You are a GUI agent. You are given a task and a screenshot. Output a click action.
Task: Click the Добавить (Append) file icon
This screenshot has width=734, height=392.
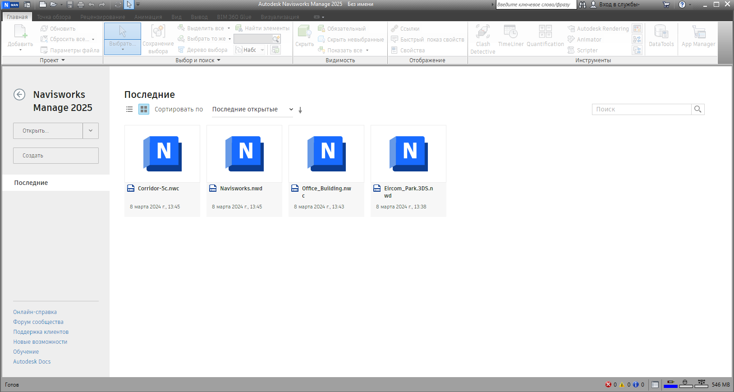pyautogui.click(x=20, y=32)
